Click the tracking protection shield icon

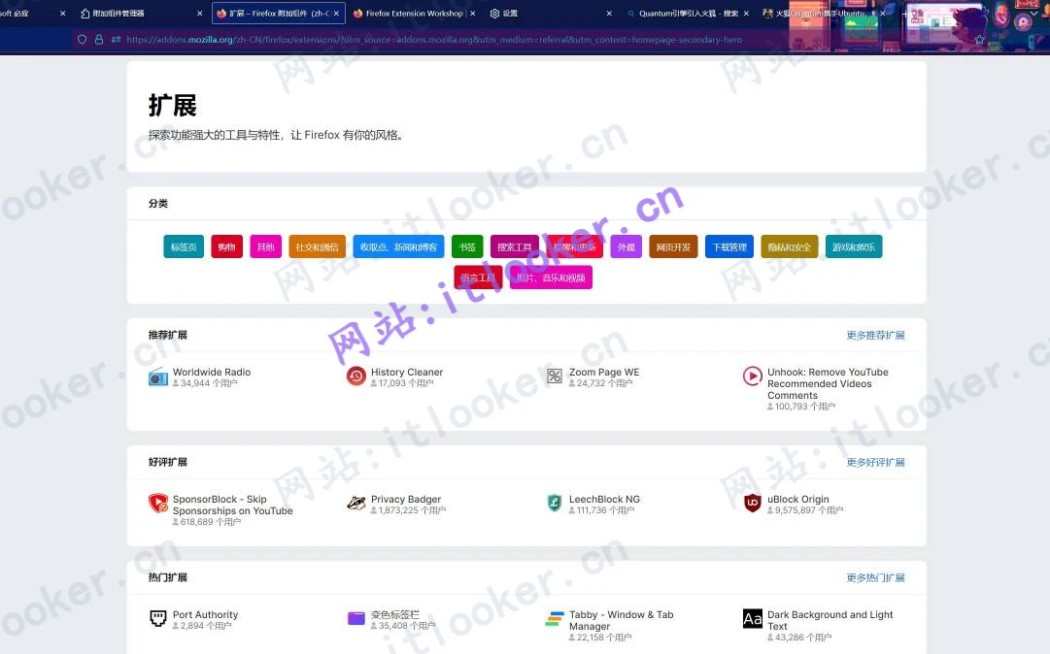pos(83,40)
